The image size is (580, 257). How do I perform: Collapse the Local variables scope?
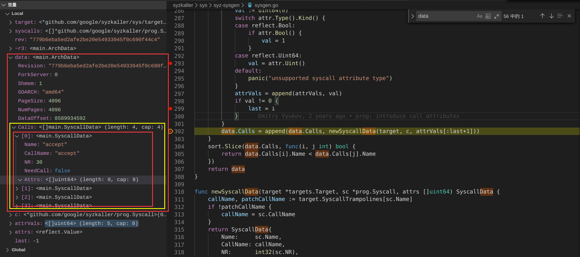[7, 14]
